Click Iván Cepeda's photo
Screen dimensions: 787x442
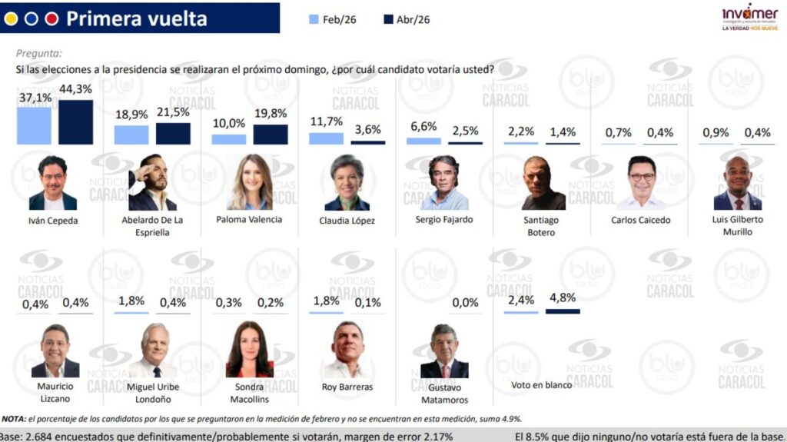coord(52,183)
